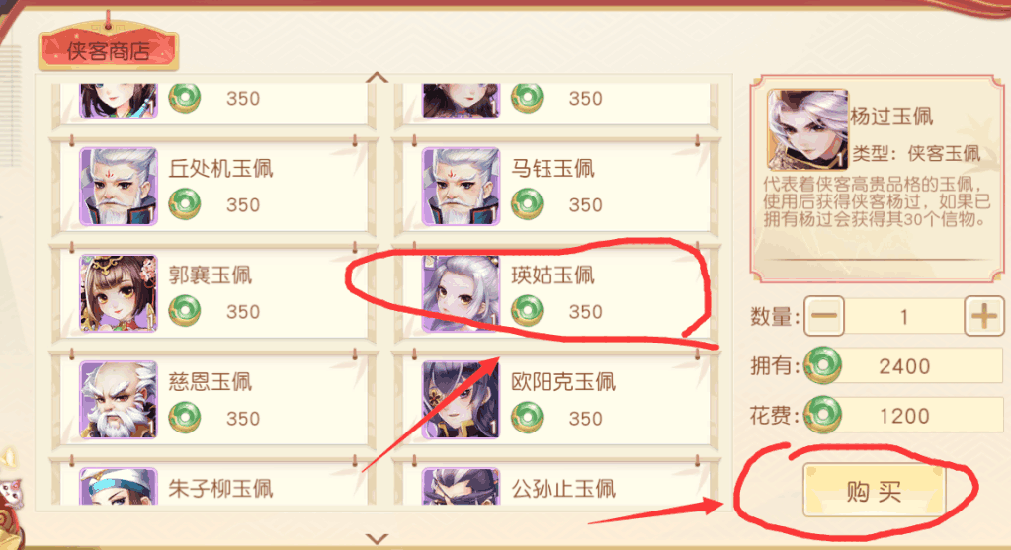Increase quantity with the plus button

click(x=984, y=316)
